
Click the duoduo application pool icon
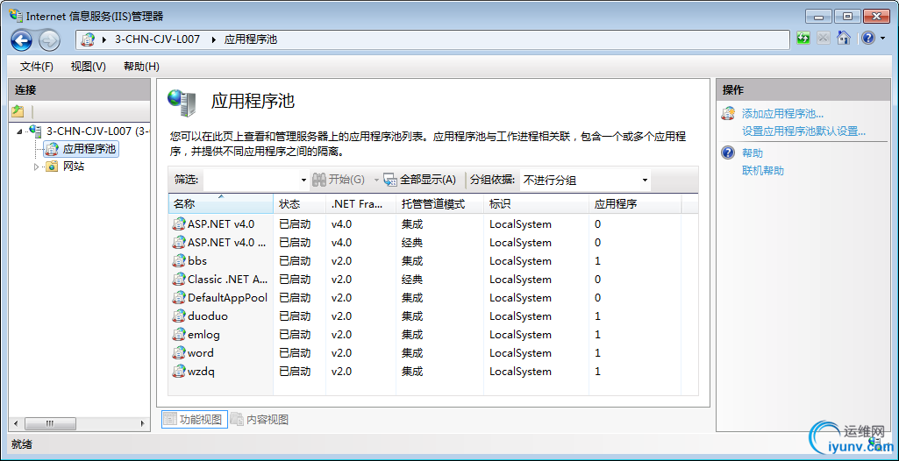coord(179,316)
